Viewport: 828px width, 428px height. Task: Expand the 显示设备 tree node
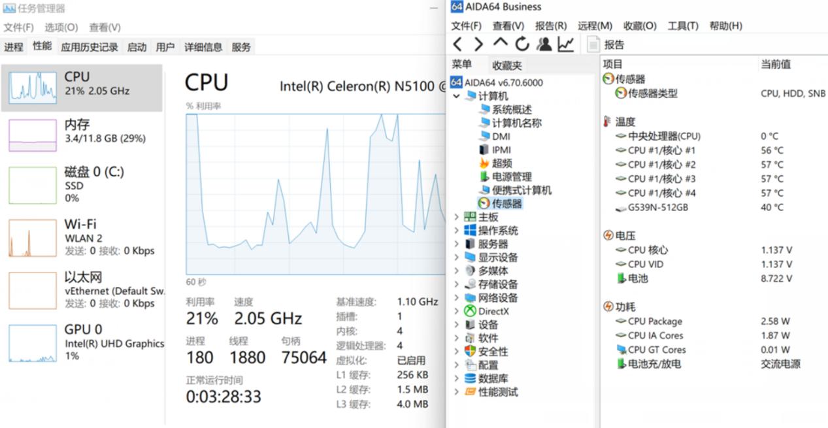456,257
